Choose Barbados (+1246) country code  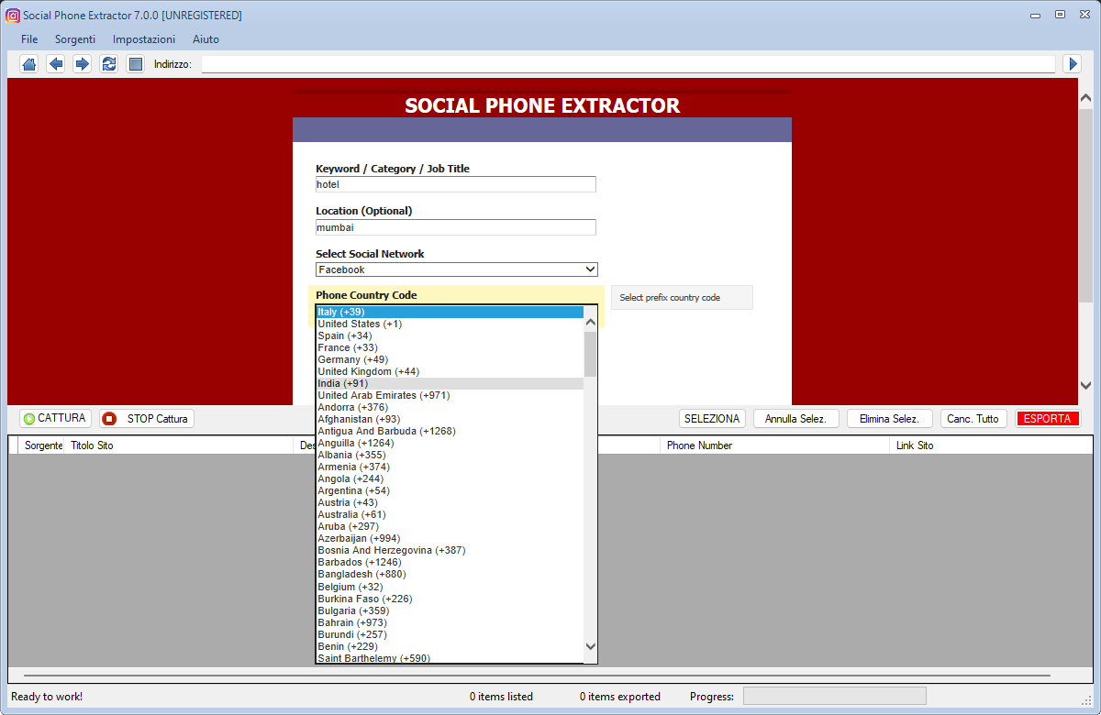[x=450, y=562]
